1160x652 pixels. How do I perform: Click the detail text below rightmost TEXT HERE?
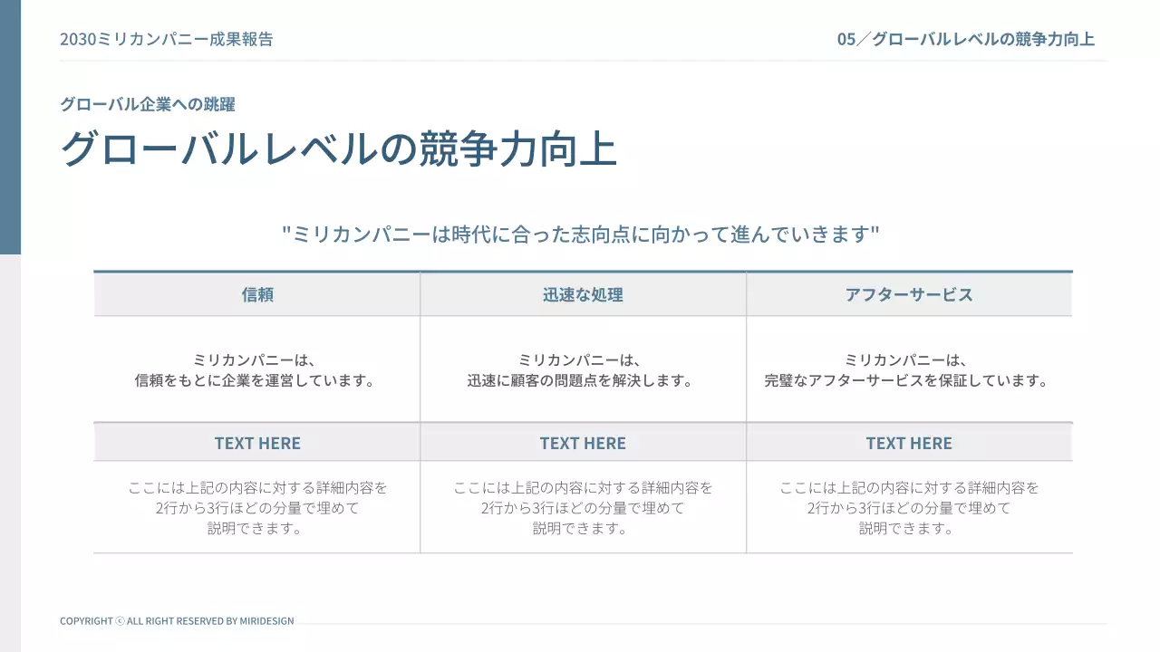click(x=908, y=508)
